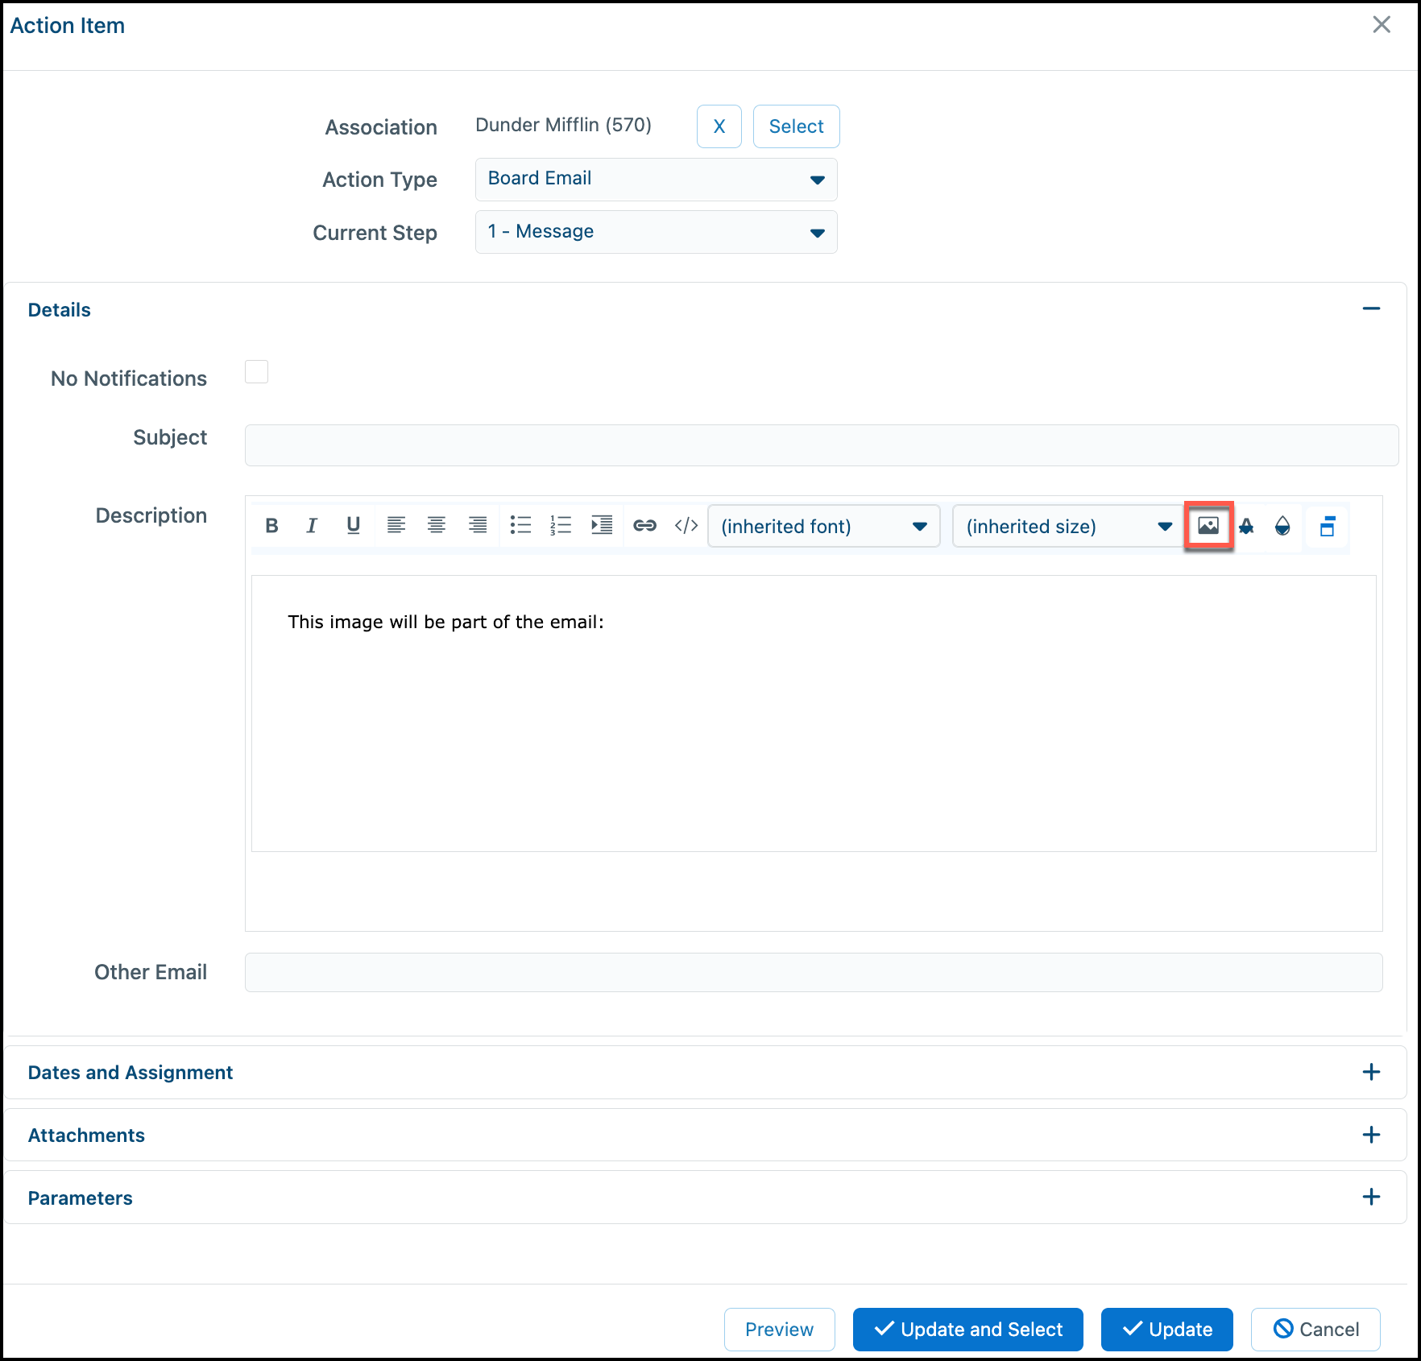
Task: Open the Current Step dropdown
Action: coord(656,232)
